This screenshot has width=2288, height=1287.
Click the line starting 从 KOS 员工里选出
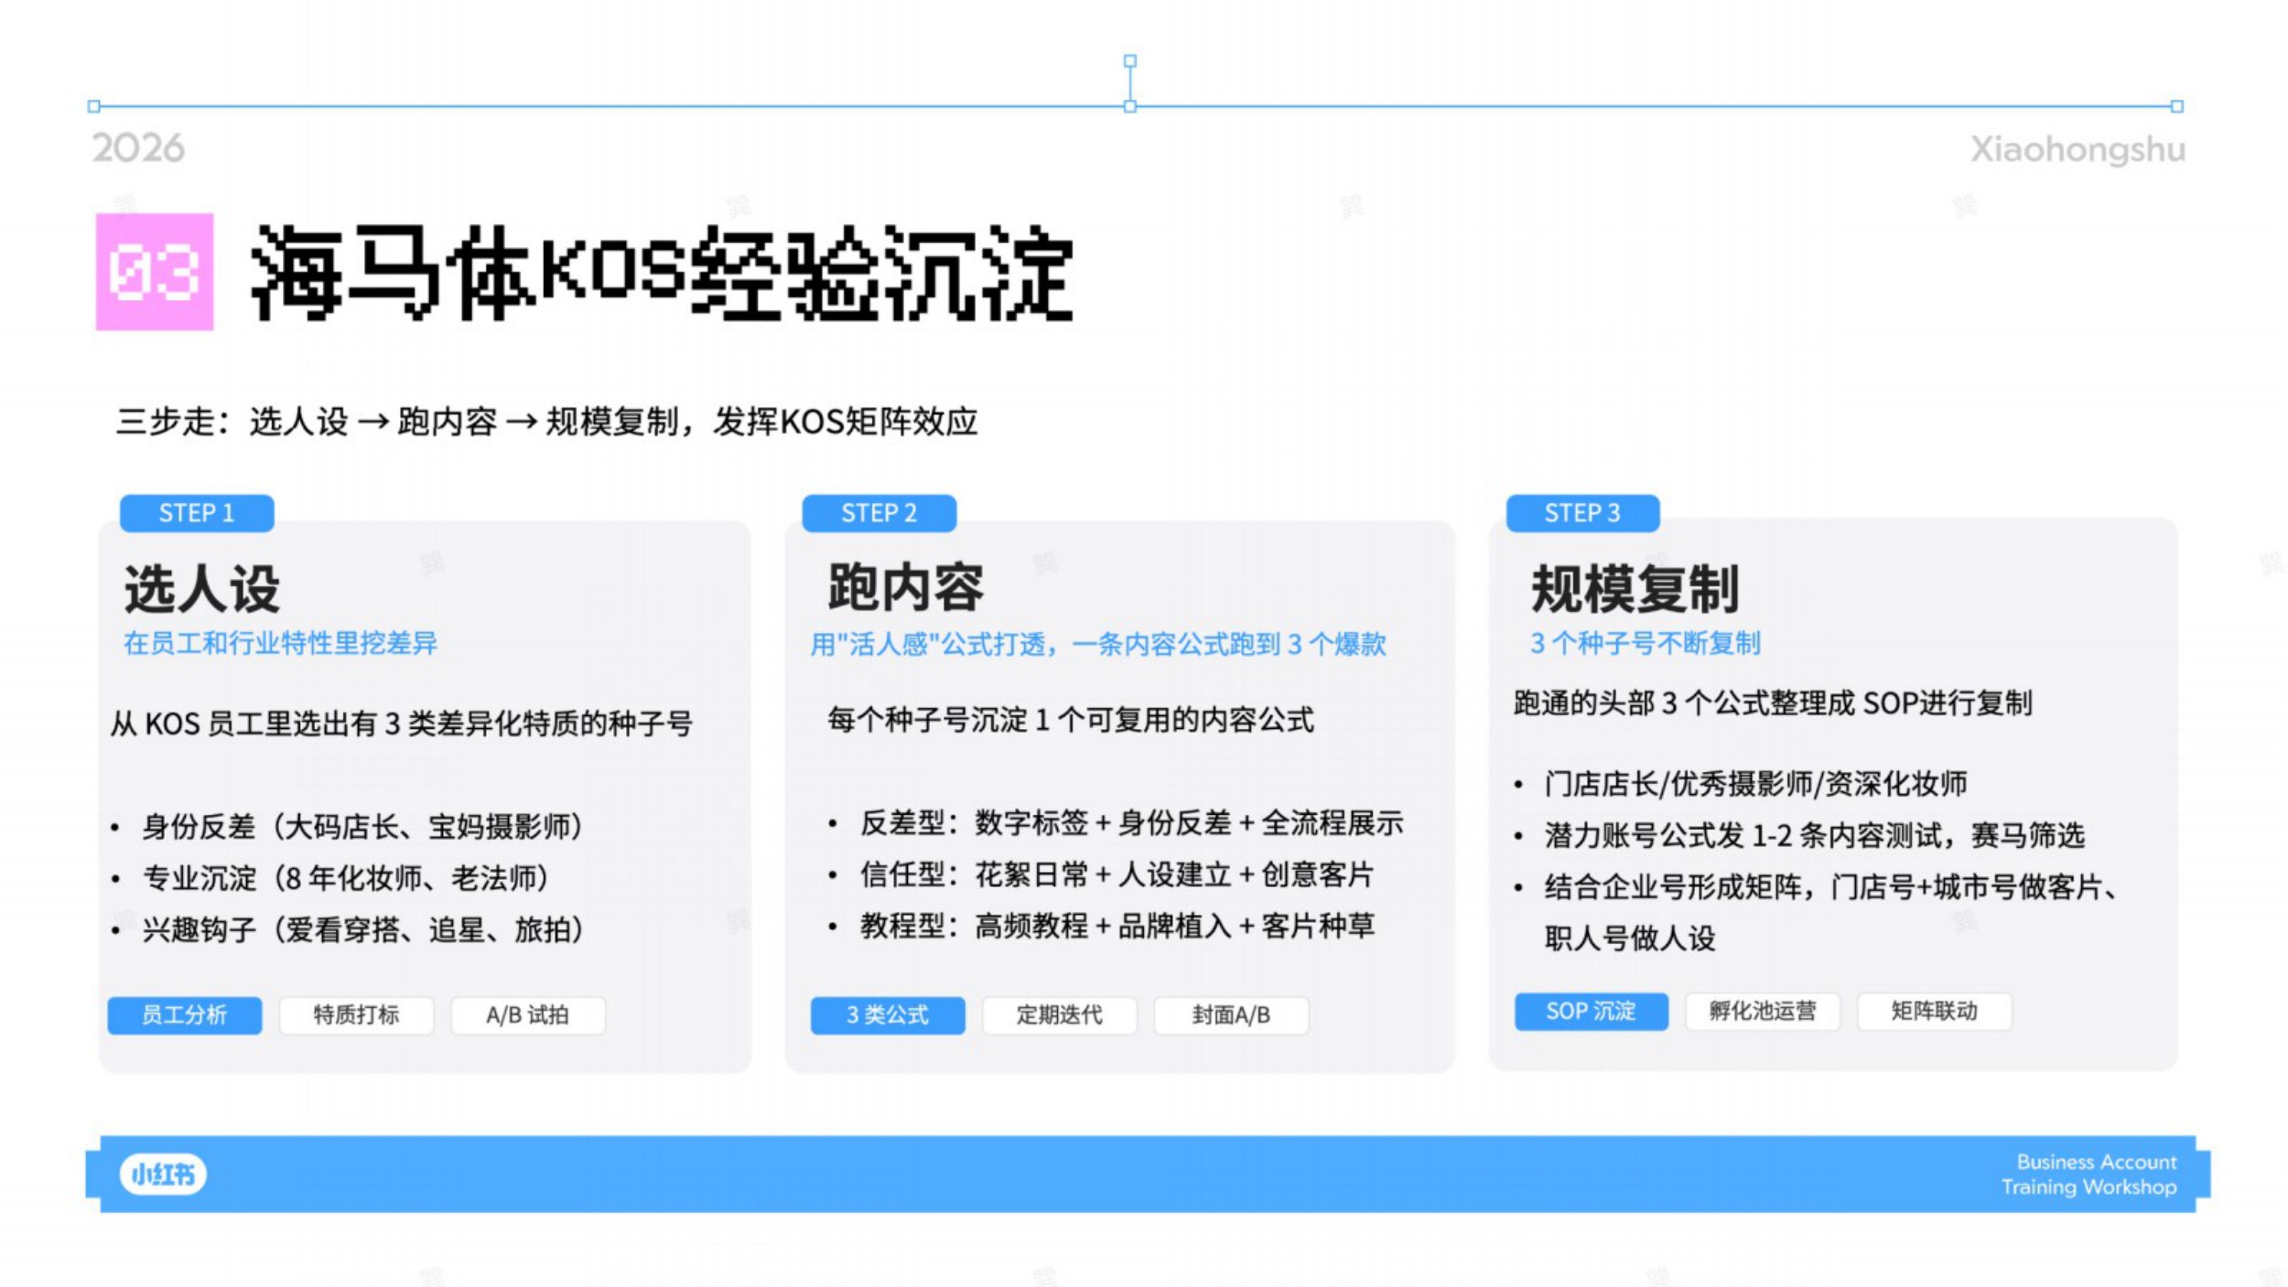(402, 724)
